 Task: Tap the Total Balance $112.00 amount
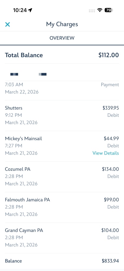tap(109, 55)
